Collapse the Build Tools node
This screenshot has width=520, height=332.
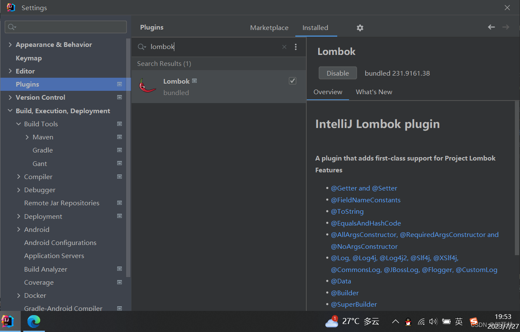19,124
